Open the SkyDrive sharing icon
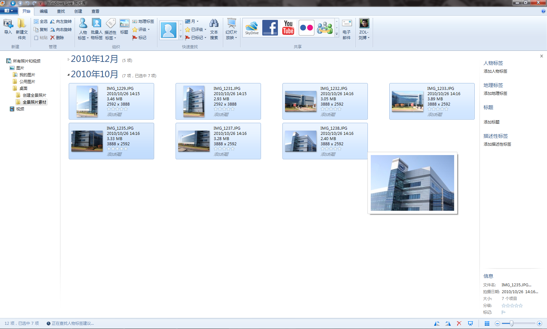547x329 pixels. (x=252, y=28)
